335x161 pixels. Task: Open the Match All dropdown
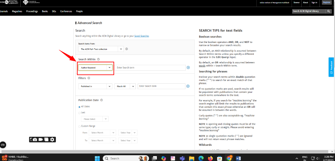[125, 86]
